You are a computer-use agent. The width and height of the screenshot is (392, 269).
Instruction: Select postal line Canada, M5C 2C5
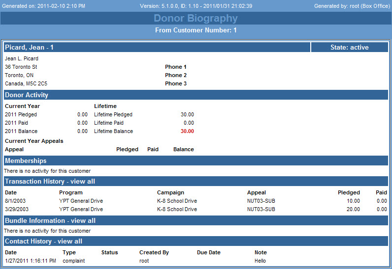26,83
